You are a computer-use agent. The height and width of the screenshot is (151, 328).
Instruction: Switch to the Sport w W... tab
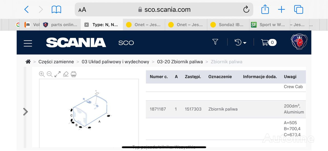(x=269, y=25)
